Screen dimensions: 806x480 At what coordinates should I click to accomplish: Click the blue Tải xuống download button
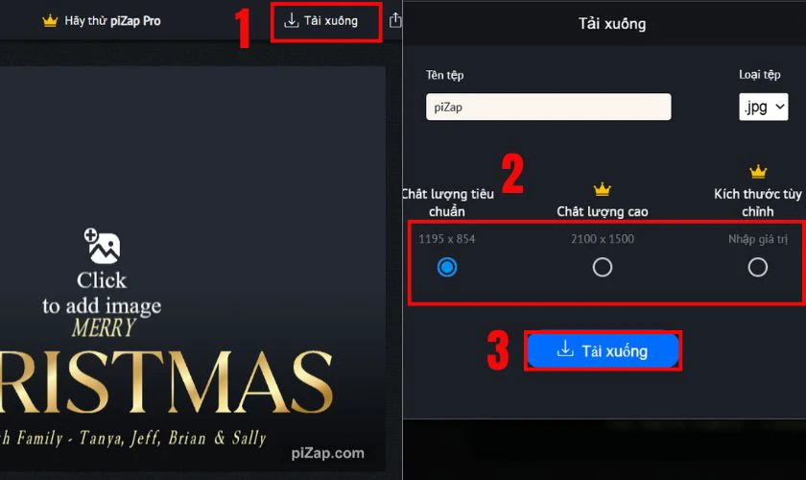coord(603,350)
